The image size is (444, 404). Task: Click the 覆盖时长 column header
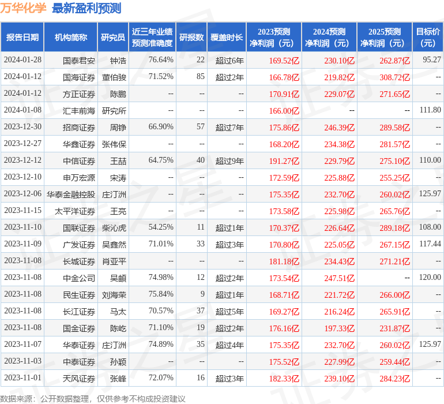click(x=227, y=37)
